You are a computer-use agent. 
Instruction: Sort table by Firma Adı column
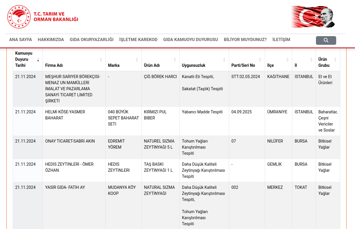(x=101, y=60)
